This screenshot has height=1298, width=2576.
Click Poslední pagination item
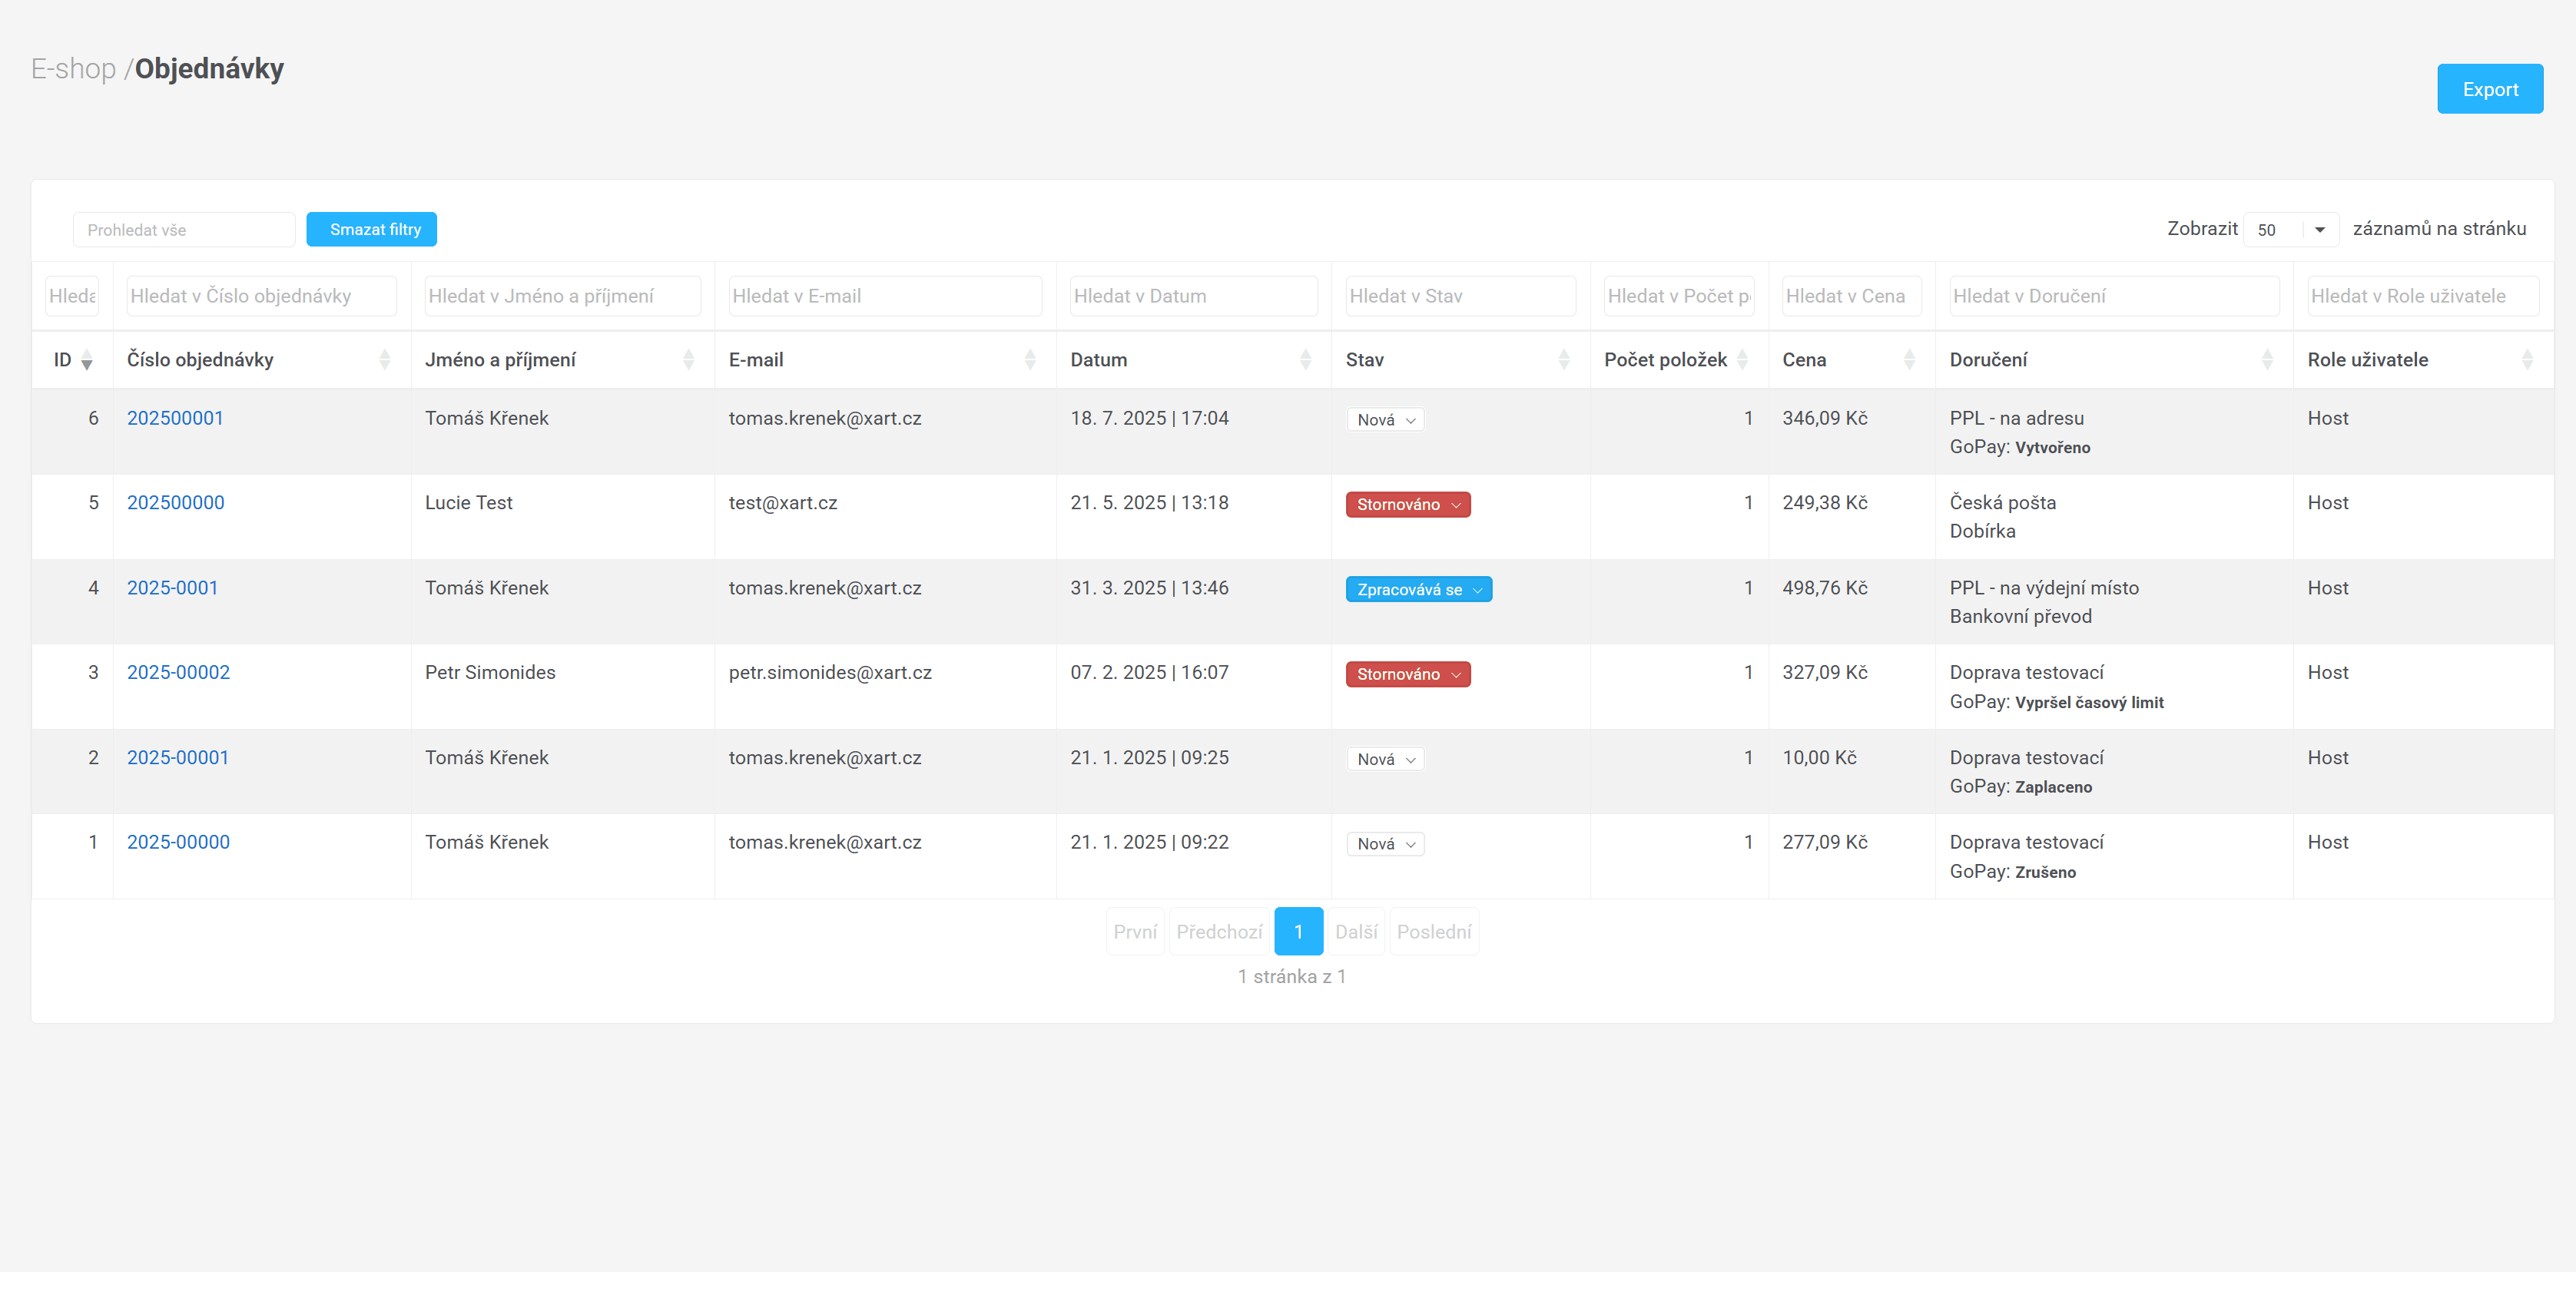click(1433, 932)
